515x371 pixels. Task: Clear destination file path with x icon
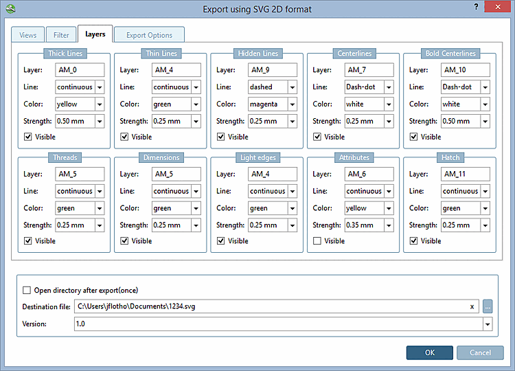[472, 306]
